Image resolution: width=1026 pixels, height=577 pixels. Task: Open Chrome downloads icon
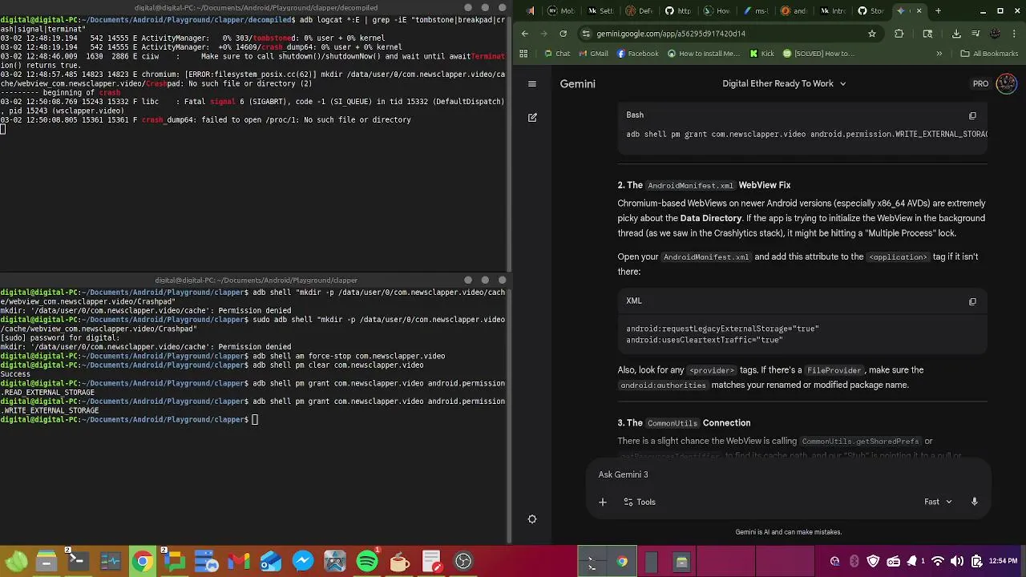(x=956, y=34)
